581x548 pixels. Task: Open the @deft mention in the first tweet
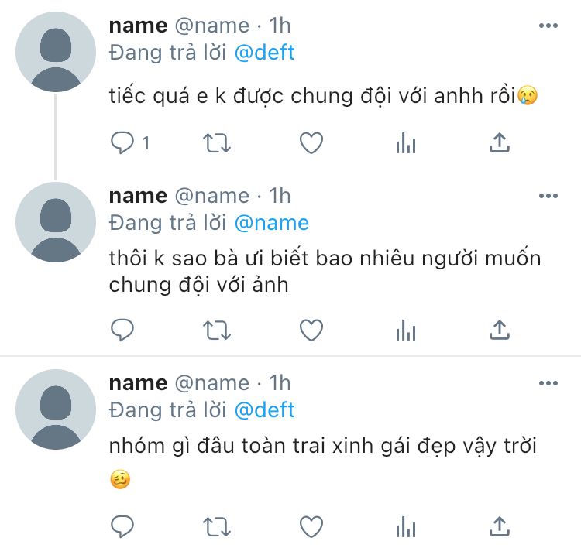click(x=264, y=53)
